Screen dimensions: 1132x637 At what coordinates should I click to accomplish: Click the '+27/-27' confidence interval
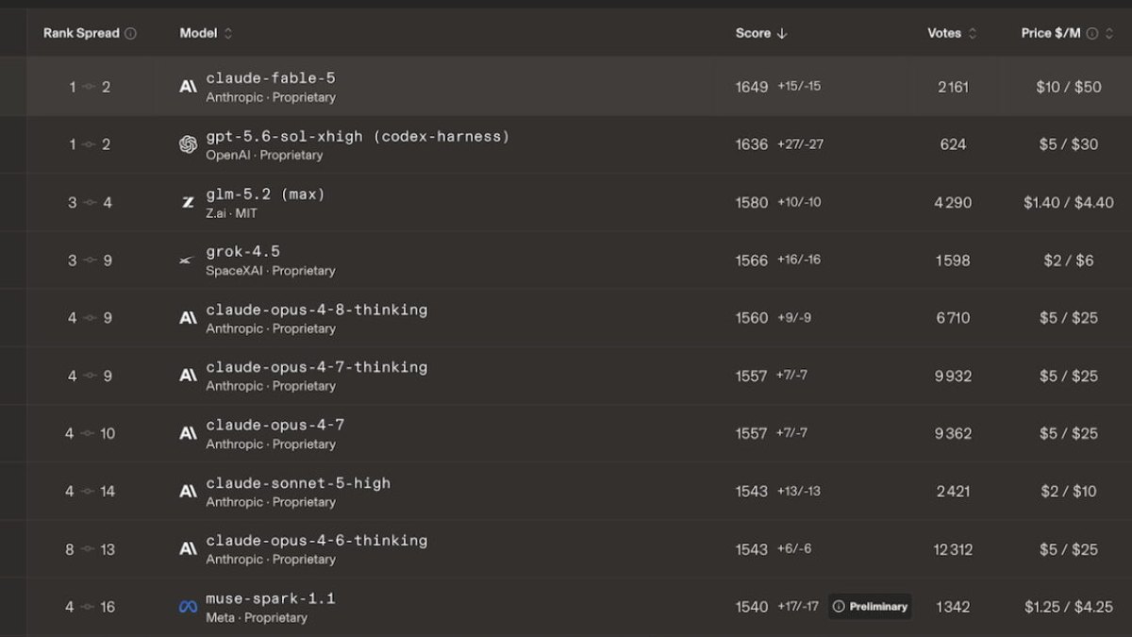coord(799,144)
